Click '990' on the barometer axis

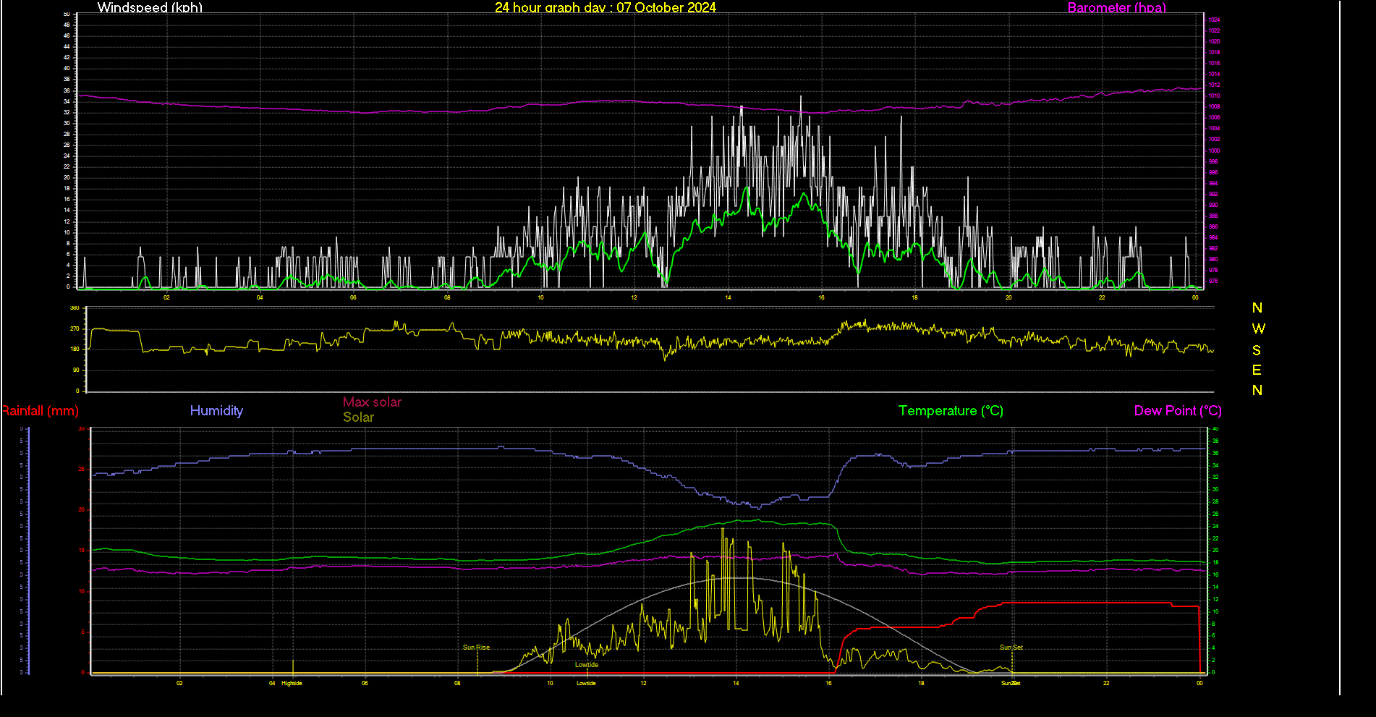coord(1213,205)
